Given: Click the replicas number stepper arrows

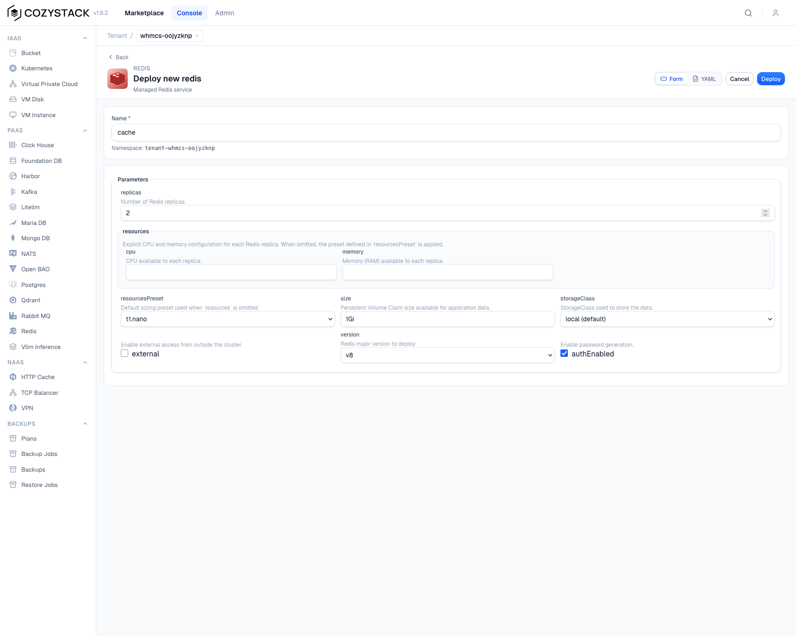Looking at the screenshot, I should (765, 213).
